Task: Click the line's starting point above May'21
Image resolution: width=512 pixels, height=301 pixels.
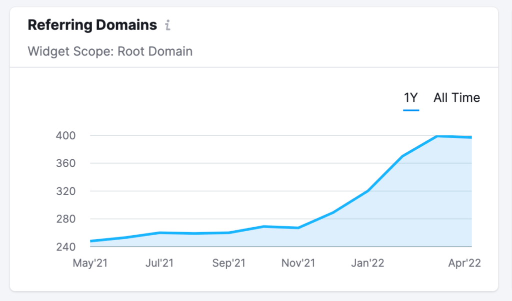Action: click(x=91, y=241)
